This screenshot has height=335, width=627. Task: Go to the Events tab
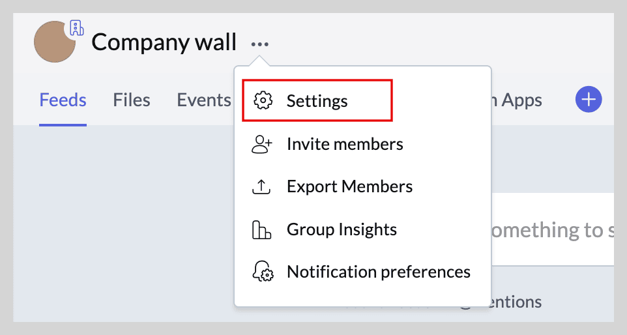point(204,100)
